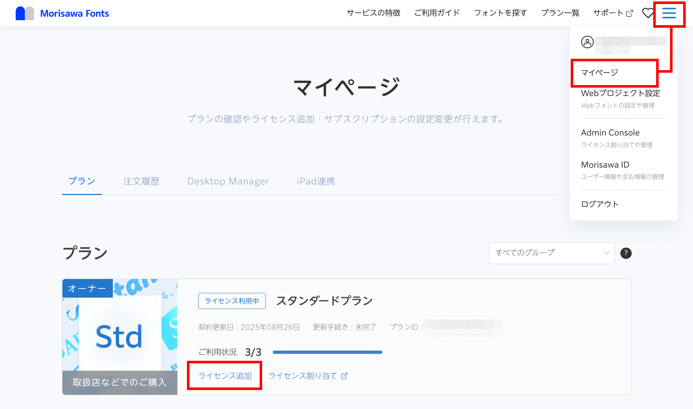The height and width of the screenshot is (409, 693).
Task: Select マイページ in the account menu
Action: pyautogui.click(x=600, y=73)
